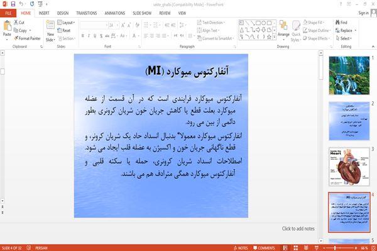
Task: Select slide 1 waterfall thumbnail
Action: pyautogui.click(x=349, y=75)
